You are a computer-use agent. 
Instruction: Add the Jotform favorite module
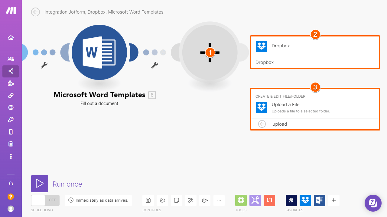coord(291,200)
